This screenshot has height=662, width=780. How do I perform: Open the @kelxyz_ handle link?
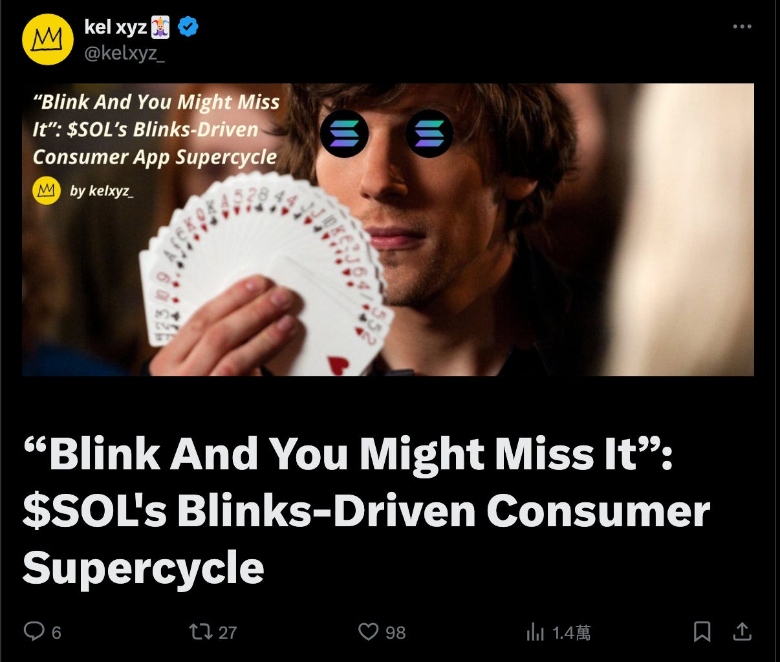click(x=125, y=53)
